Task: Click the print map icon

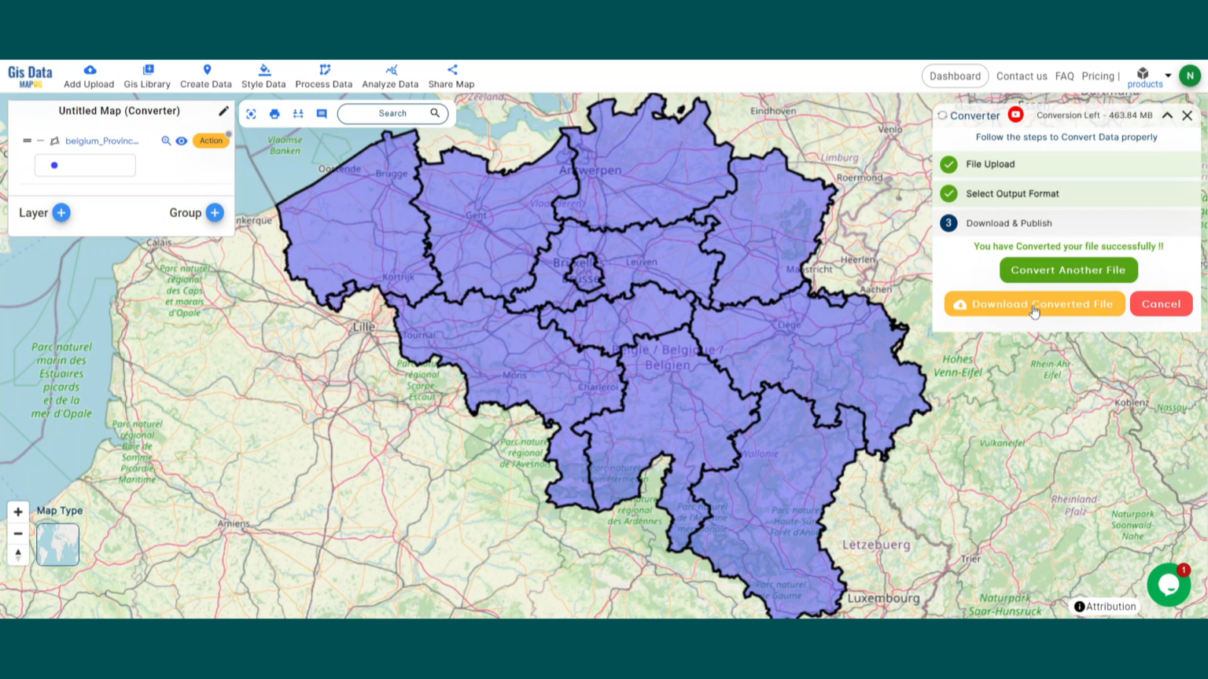Action: (274, 113)
